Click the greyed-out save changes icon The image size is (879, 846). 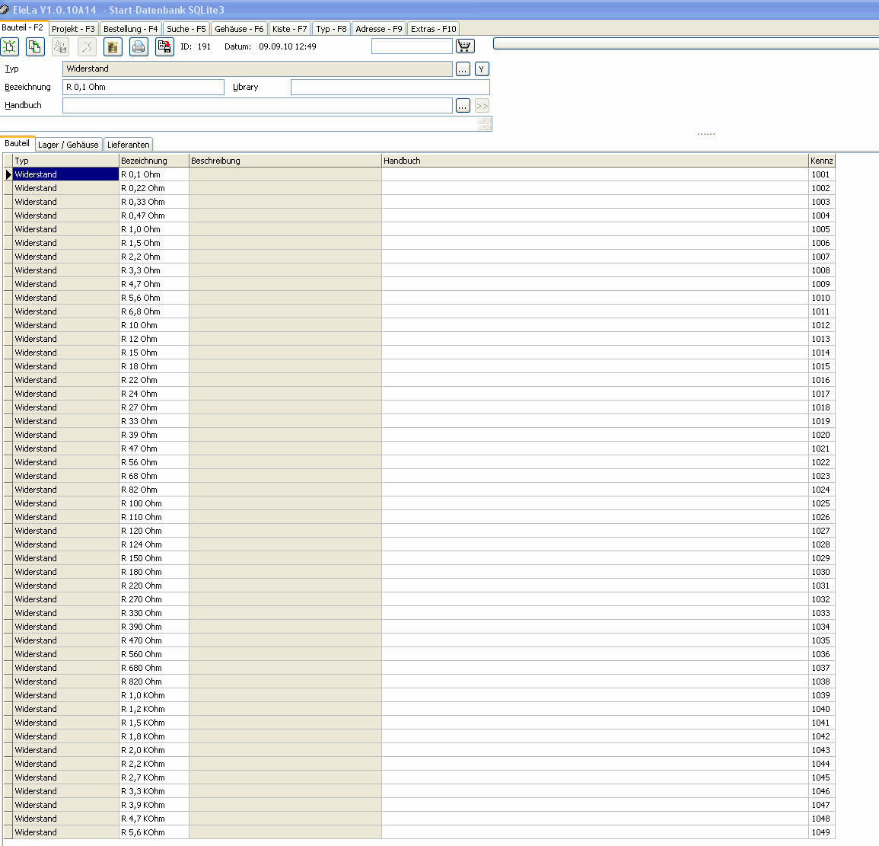click(61, 47)
